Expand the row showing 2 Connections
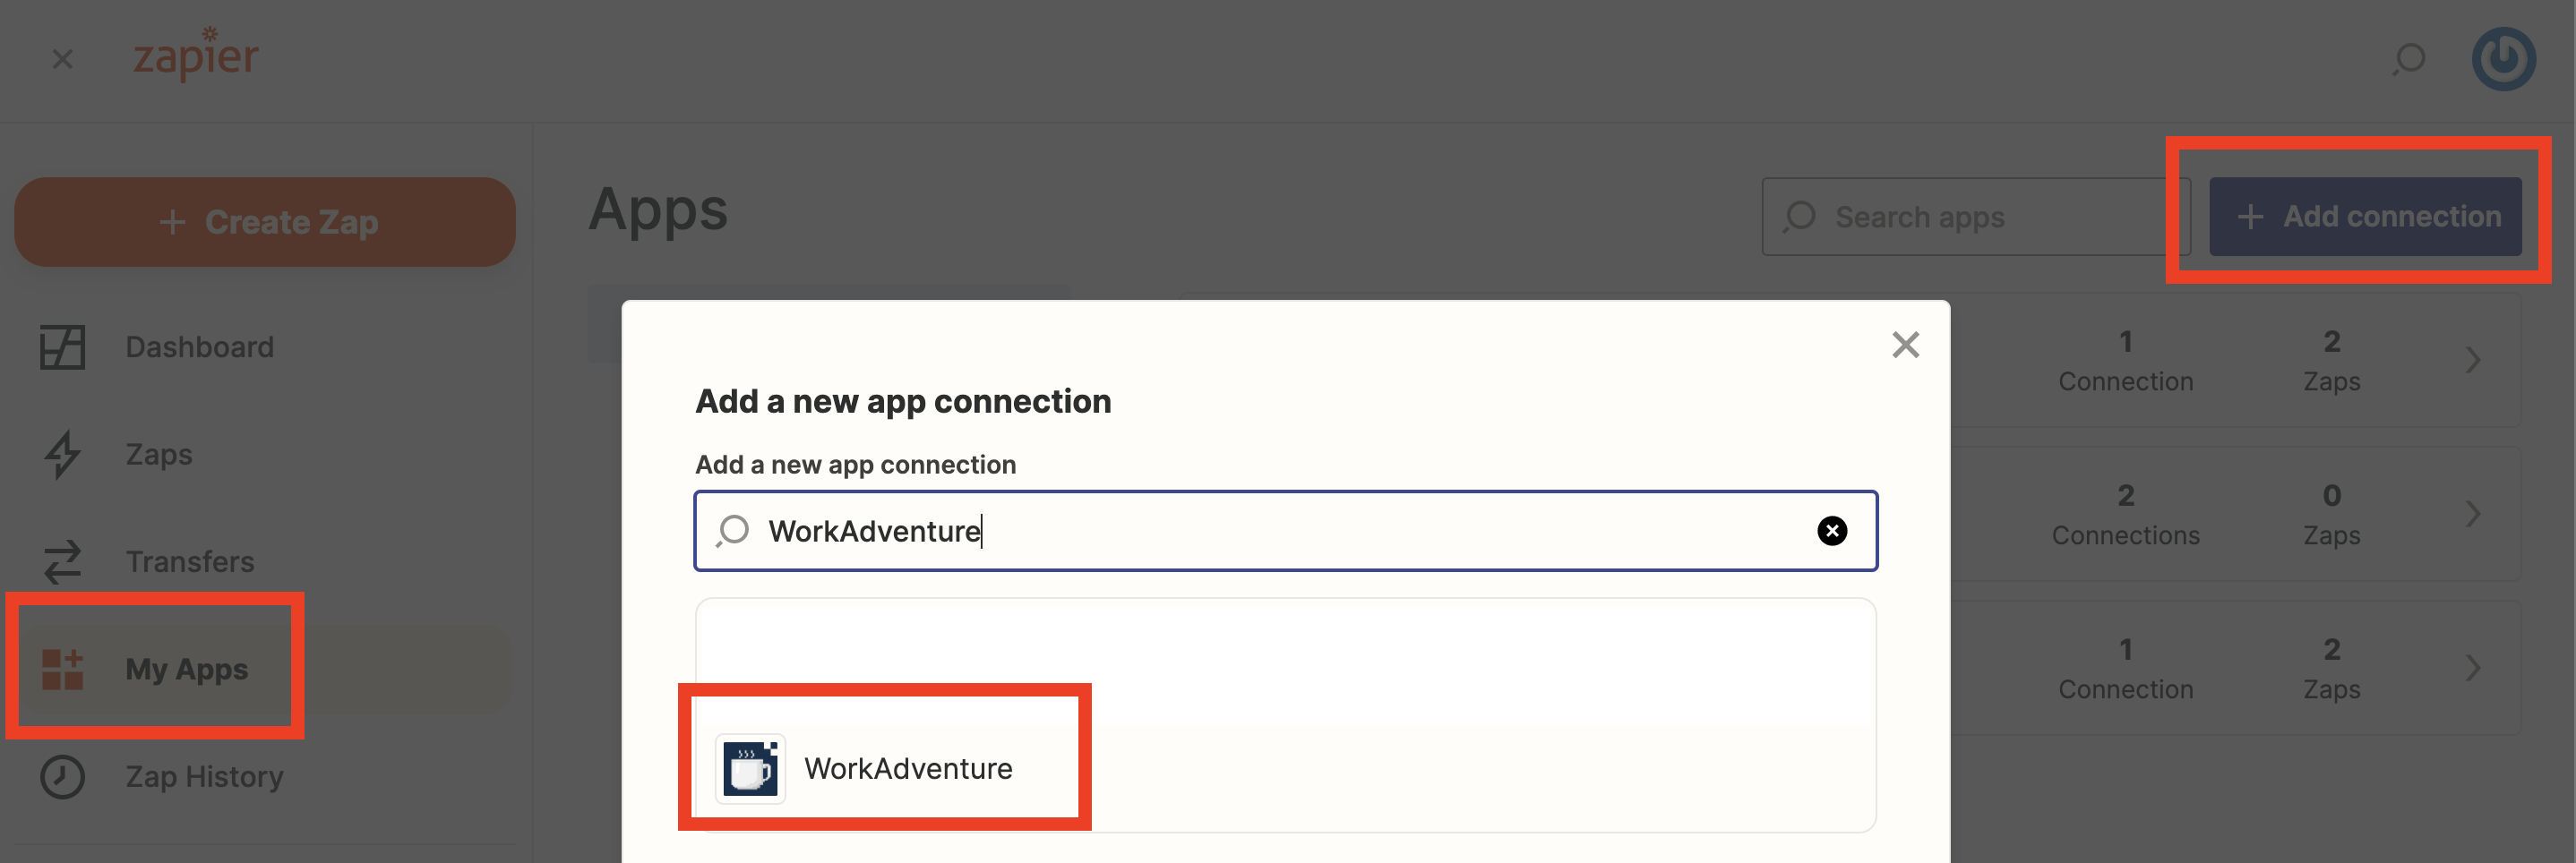Image resolution: width=2576 pixels, height=863 pixels. point(2473,513)
